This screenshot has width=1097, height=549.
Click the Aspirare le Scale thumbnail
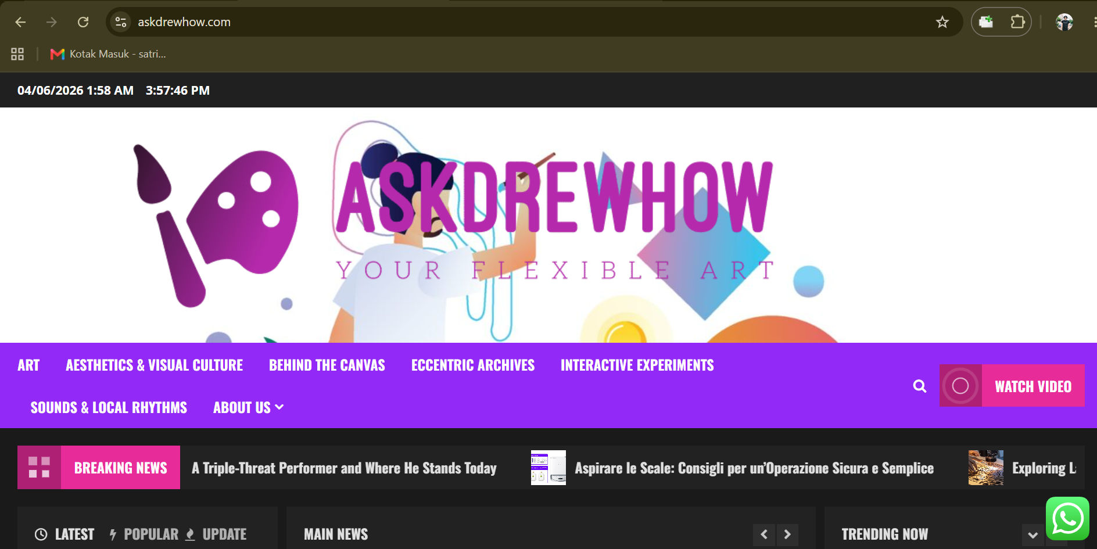pos(548,468)
